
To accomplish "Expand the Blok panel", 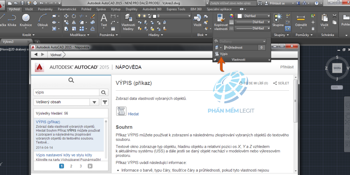I will tap(202, 35).
